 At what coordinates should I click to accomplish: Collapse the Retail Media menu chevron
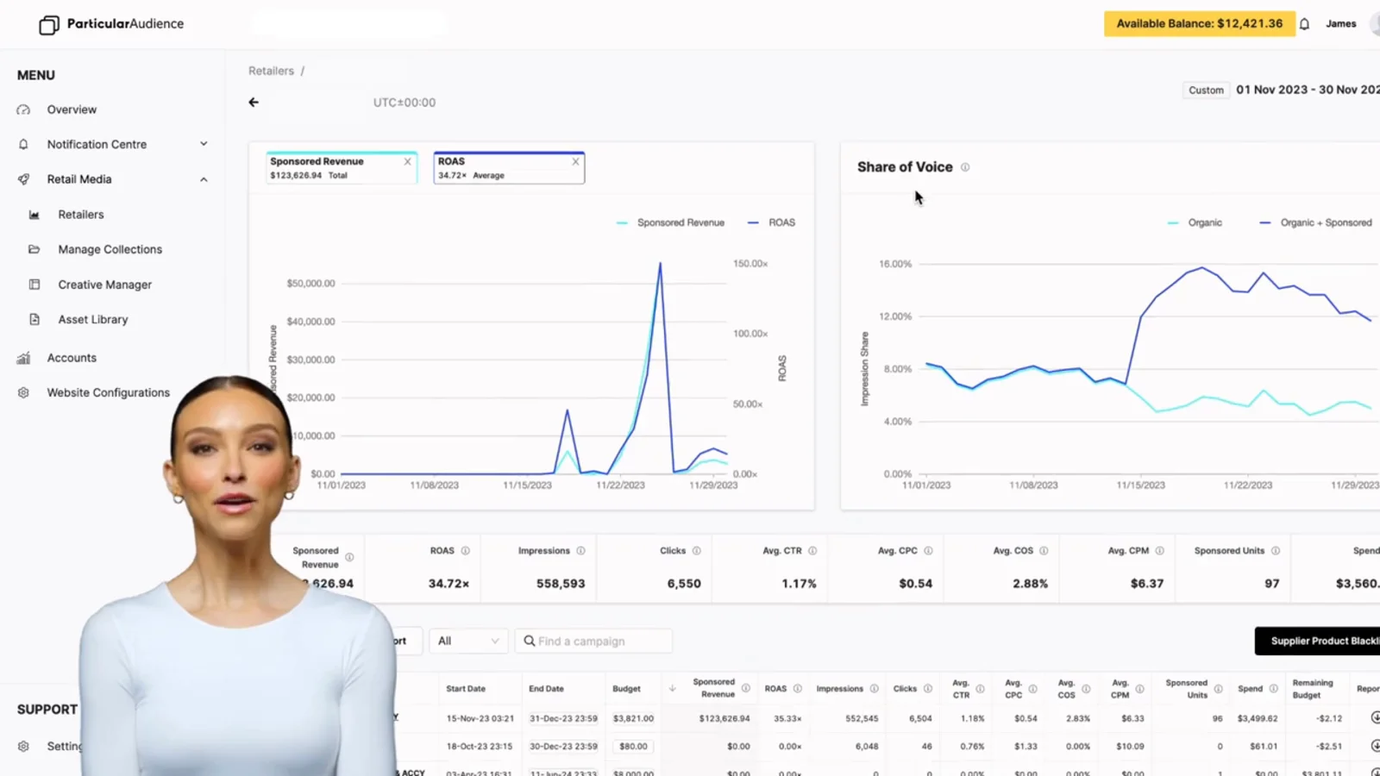click(x=204, y=179)
